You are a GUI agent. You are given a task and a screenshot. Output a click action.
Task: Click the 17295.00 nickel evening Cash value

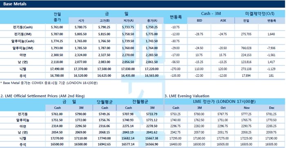(175, 138)
